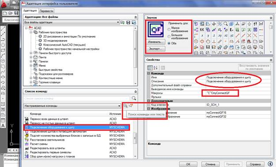Select the Малое изображение radio button
Viewport: 276px width, 167px height.
(x=169, y=29)
